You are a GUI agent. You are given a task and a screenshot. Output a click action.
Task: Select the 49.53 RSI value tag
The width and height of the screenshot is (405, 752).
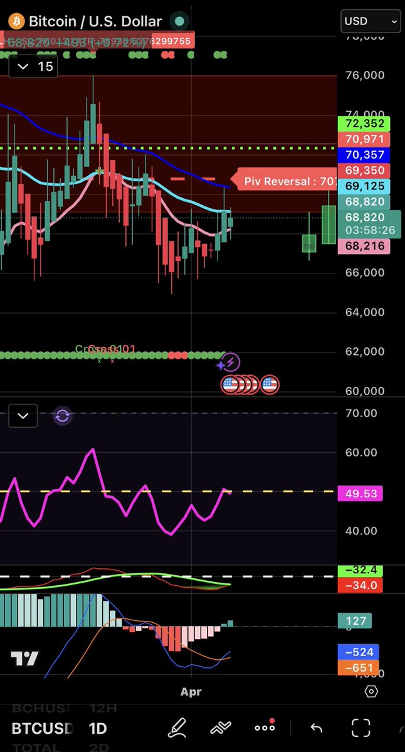[x=360, y=494]
